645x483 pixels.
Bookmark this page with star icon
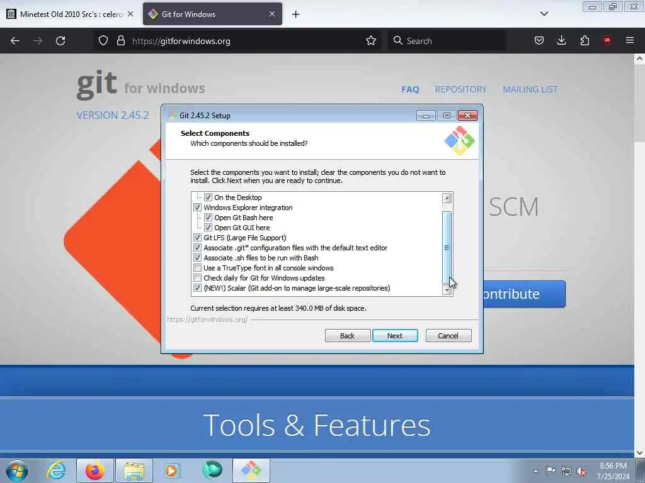(371, 41)
